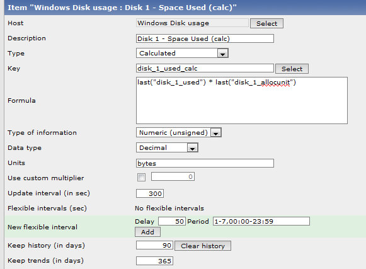This screenshot has width=366, height=269.
Task: Open the Type dropdown showing Calculated
Action: pyautogui.click(x=182, y=53)
